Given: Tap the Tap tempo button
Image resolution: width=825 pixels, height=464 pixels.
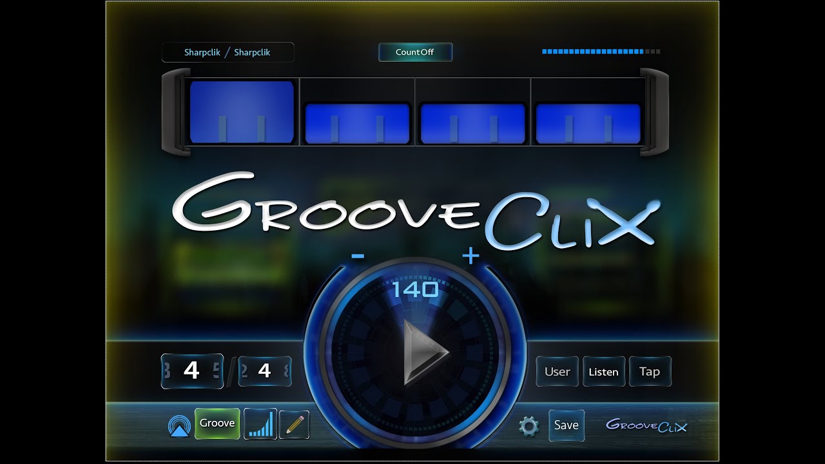Looking at the screenshot, I should 650,372.
